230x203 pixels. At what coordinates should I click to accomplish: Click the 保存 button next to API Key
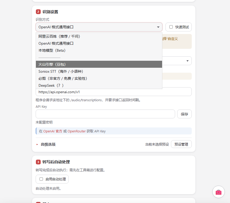(x=184, y=114)
